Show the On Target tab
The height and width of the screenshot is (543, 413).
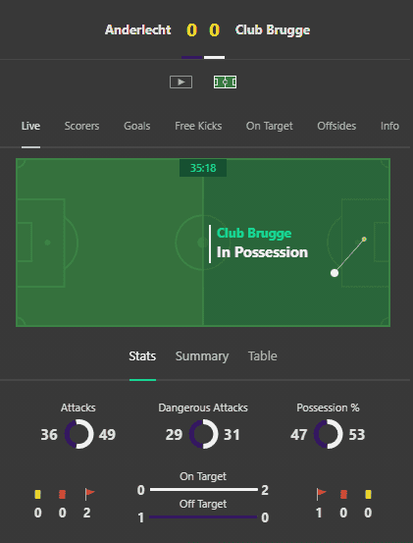270,126
